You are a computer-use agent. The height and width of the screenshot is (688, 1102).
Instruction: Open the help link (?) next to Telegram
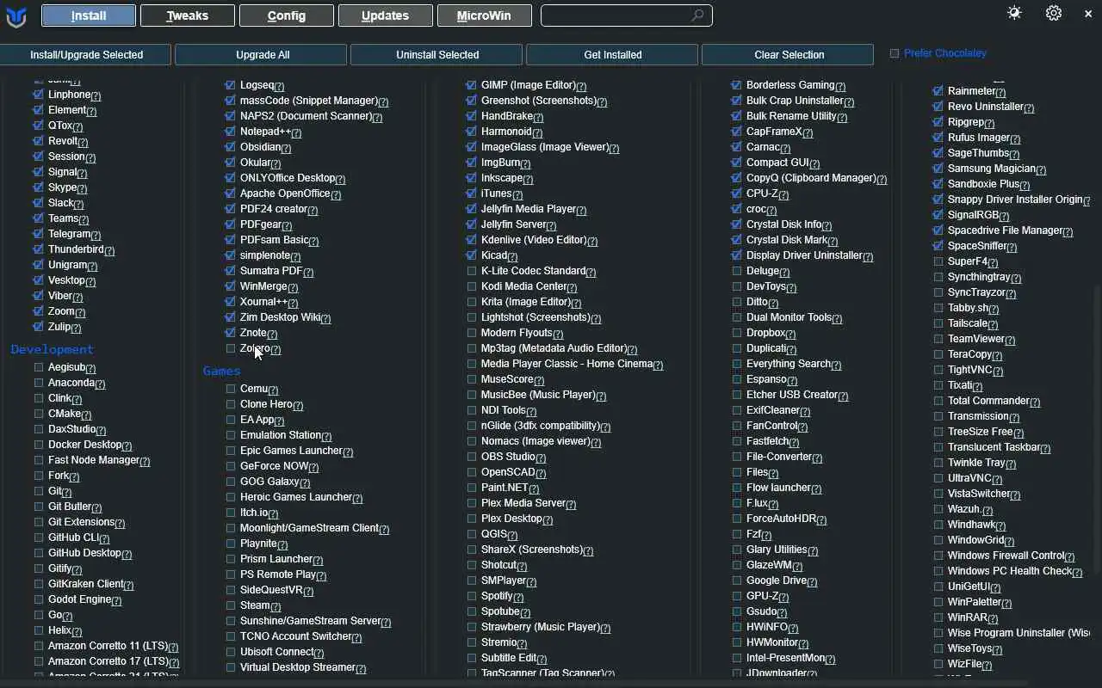96,235
